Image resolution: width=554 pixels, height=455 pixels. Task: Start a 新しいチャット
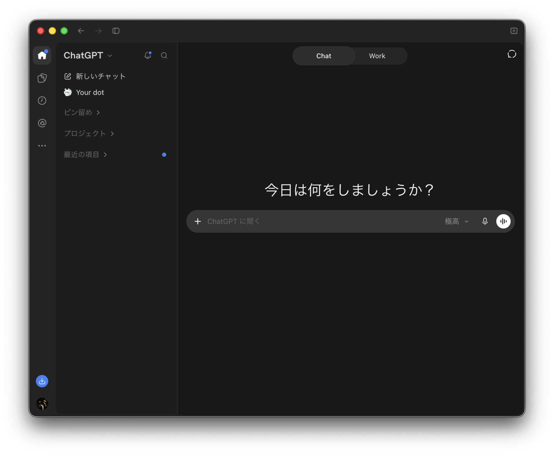tap(95, 76)
